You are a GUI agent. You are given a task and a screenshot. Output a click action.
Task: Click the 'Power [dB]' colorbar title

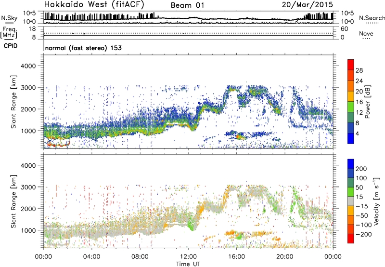367,102
